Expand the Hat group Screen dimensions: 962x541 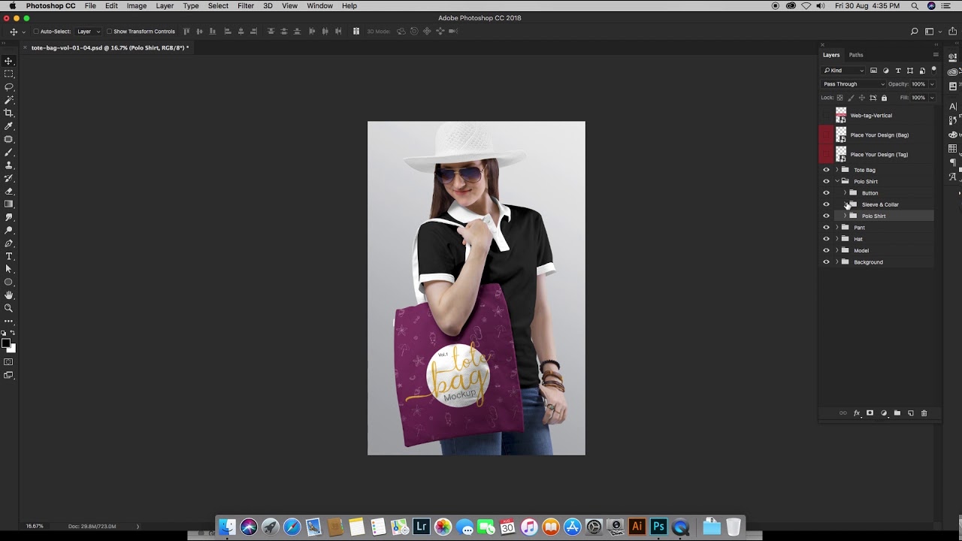click(x=837, y=239)
